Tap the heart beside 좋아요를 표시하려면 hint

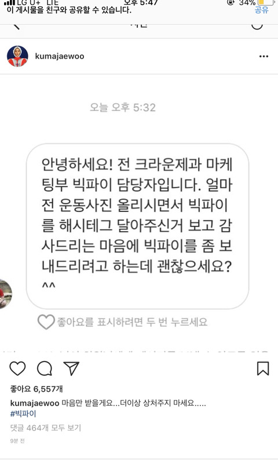[46, 322]
